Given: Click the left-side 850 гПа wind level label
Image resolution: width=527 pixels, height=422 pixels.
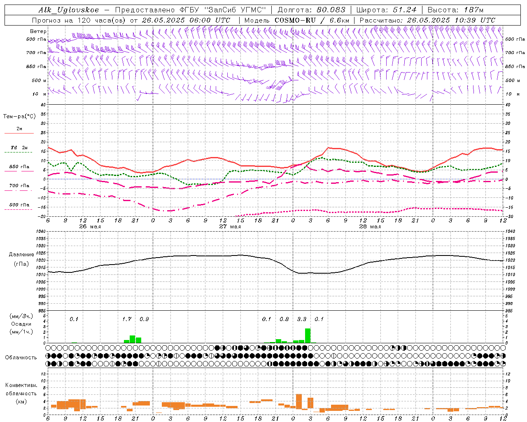Looking at the screenshot, I should coord(36,67).
